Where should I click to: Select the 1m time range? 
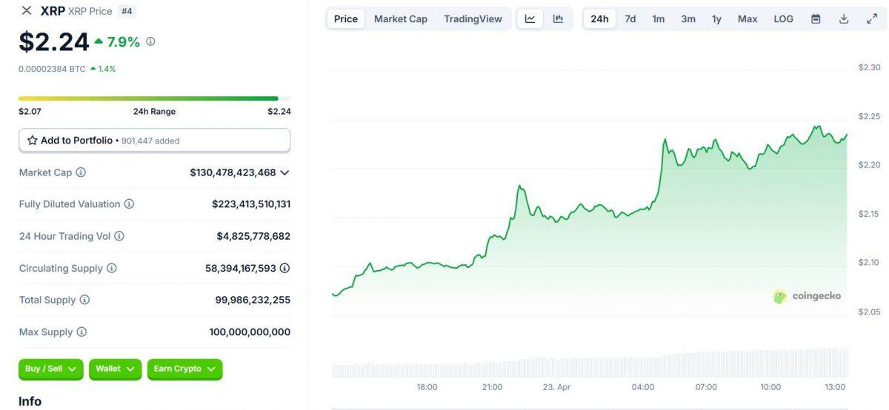pos(659,19)
